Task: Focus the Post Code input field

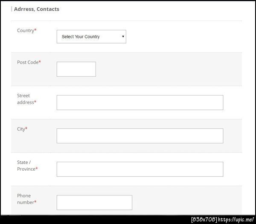Action: (76, 69)
